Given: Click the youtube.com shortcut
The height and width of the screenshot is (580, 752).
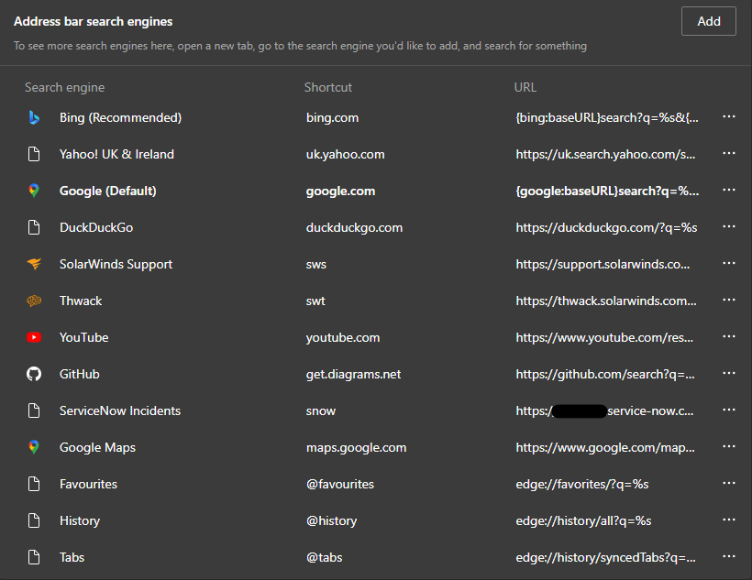Looking at the screenshot, I should point(343,338).
